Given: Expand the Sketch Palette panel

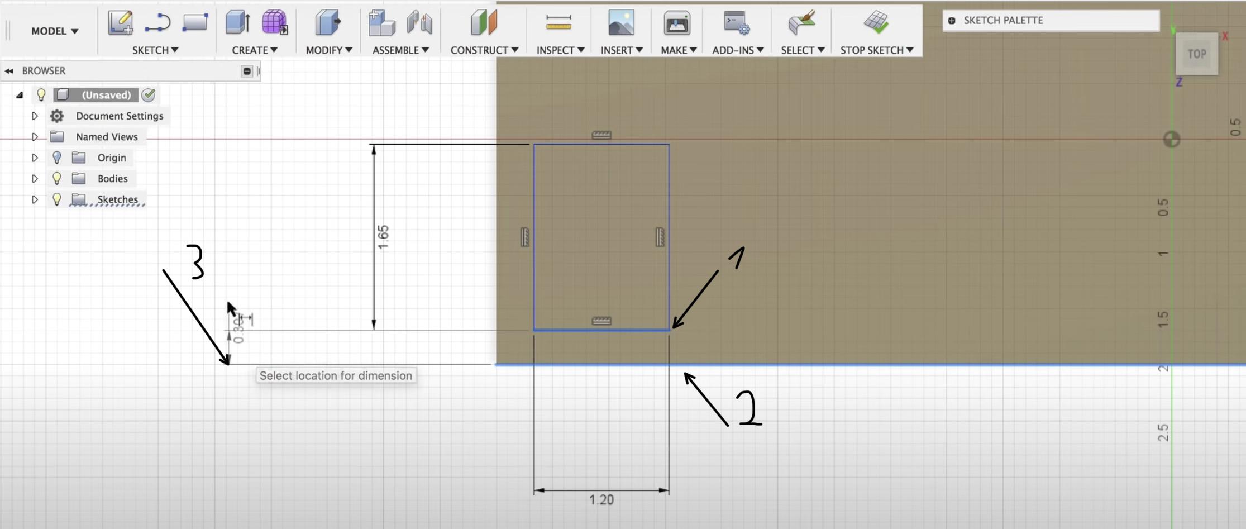Looking at the screenshot, I should (952, 21).
